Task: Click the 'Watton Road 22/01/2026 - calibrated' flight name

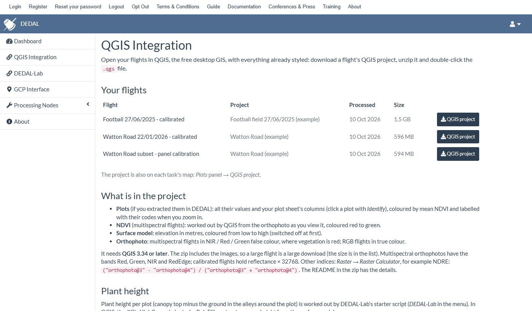Action: [150, 137]
